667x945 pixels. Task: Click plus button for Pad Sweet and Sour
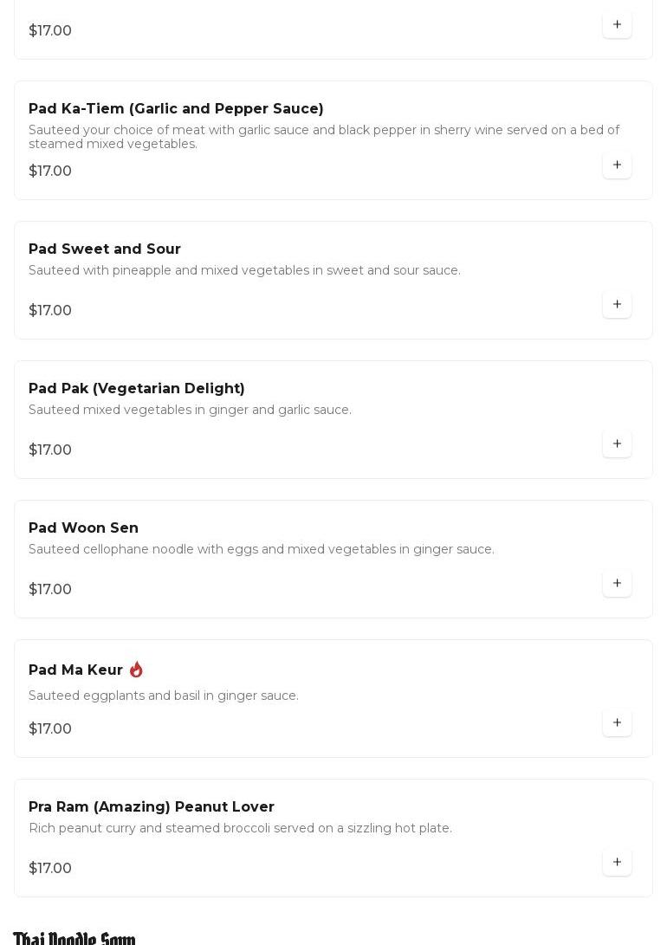tap(617, 304)
